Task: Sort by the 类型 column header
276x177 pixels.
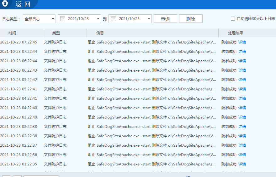Action: pos(56,33)
